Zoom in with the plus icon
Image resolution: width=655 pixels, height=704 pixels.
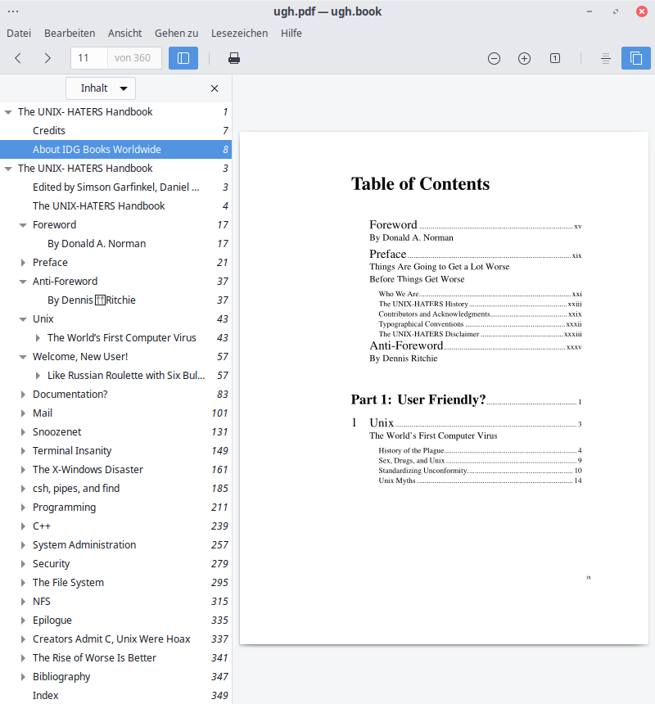[x=524, y=58]
